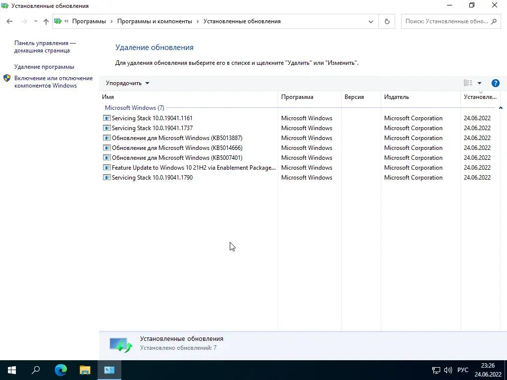The image size is (507, 380).
Task: Sort by the Программа column header
Action: coord(309,97)
